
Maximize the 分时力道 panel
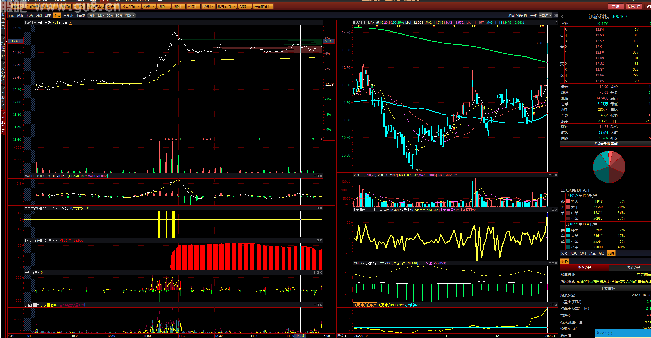tap(318, 273)
